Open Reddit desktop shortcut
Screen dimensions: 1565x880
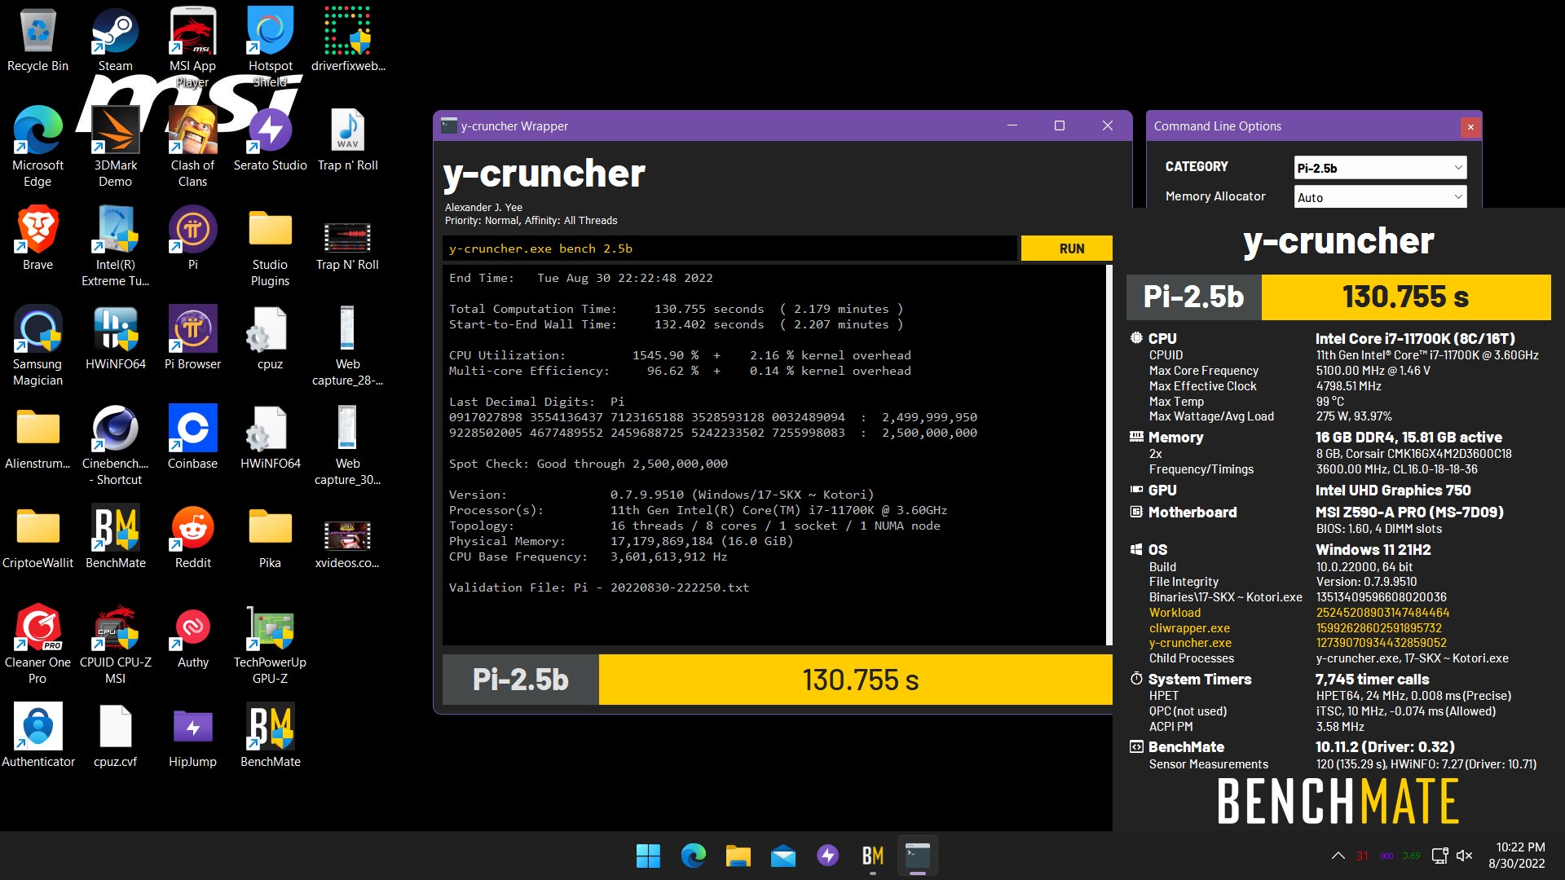tap(192, 538)
